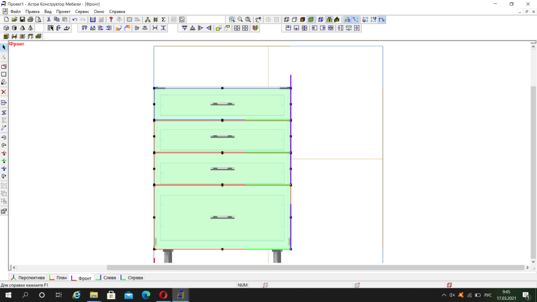The width and height of the screenshot is (537, 302).
Task: Switch to the План view tab
Action: pyautogui.click(x=59, y=278)
